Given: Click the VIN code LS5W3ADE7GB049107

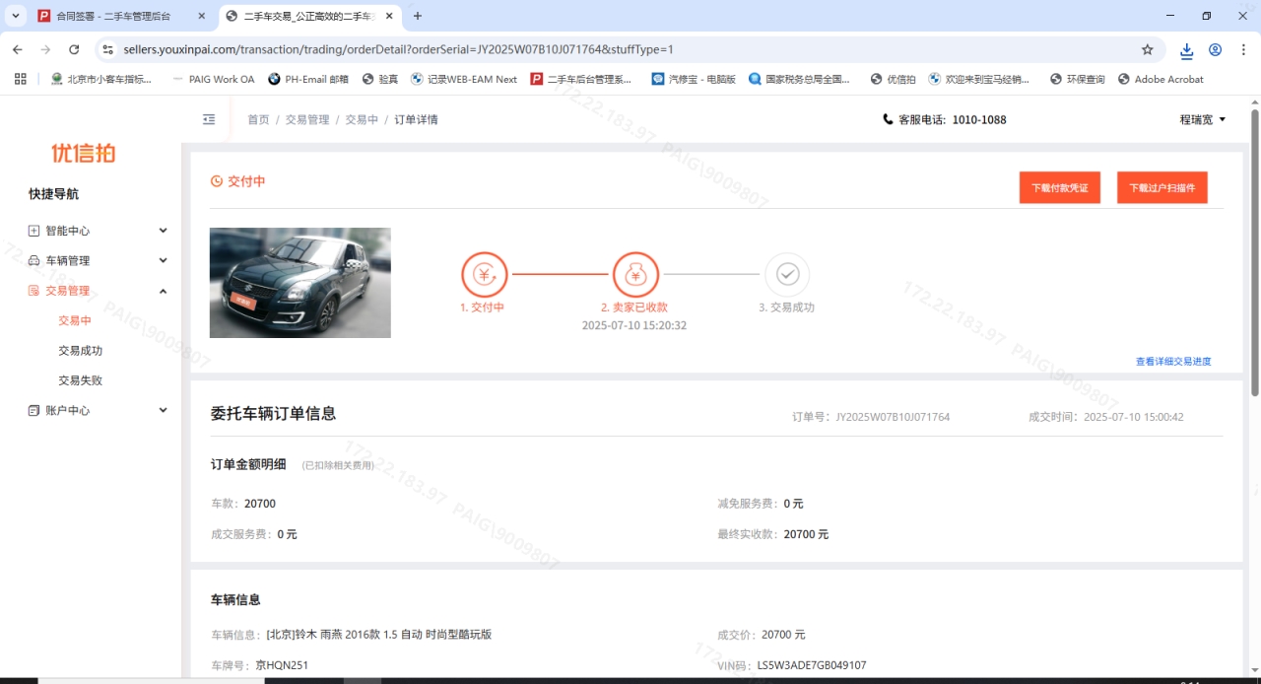Looking at the screenshot, I should pos(812,665).
